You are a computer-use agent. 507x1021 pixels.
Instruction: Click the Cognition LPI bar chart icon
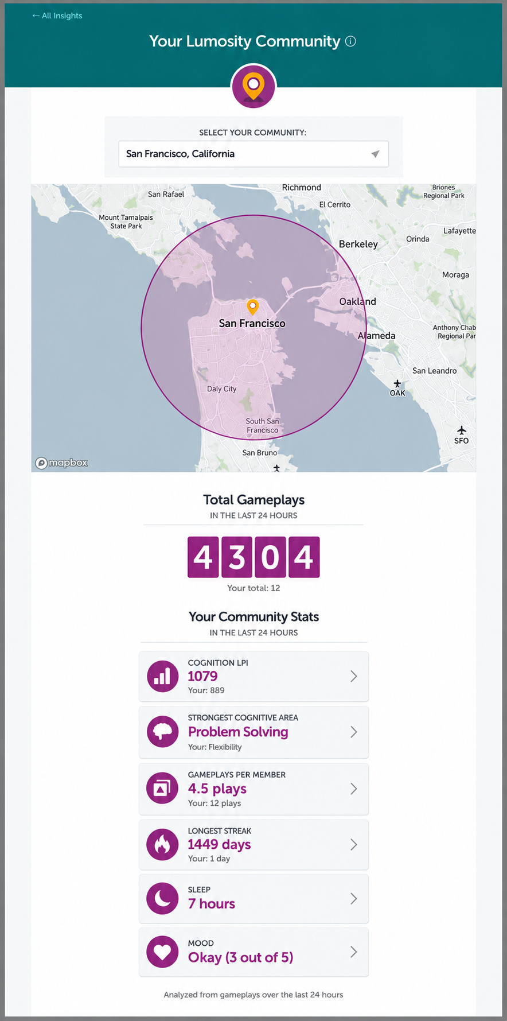coord(163,676)
